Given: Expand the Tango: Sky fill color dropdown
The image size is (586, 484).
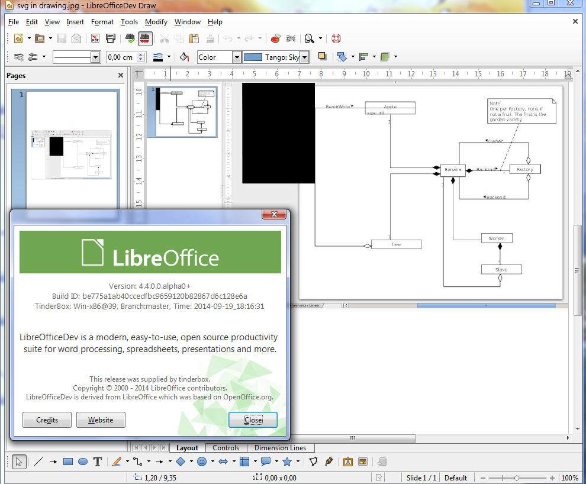Looking at the screenshot, I should [x=304, y=57].
